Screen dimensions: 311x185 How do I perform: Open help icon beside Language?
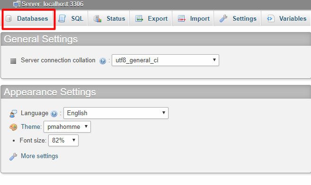tap(54, 114)
